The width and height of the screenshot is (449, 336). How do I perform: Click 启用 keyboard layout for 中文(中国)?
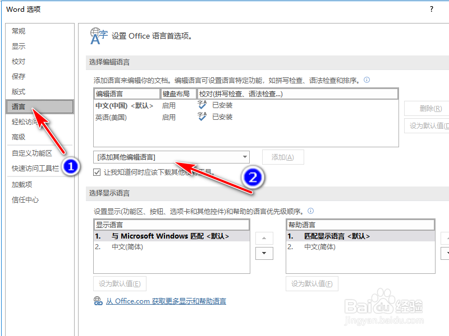click(x=169, y=105)
